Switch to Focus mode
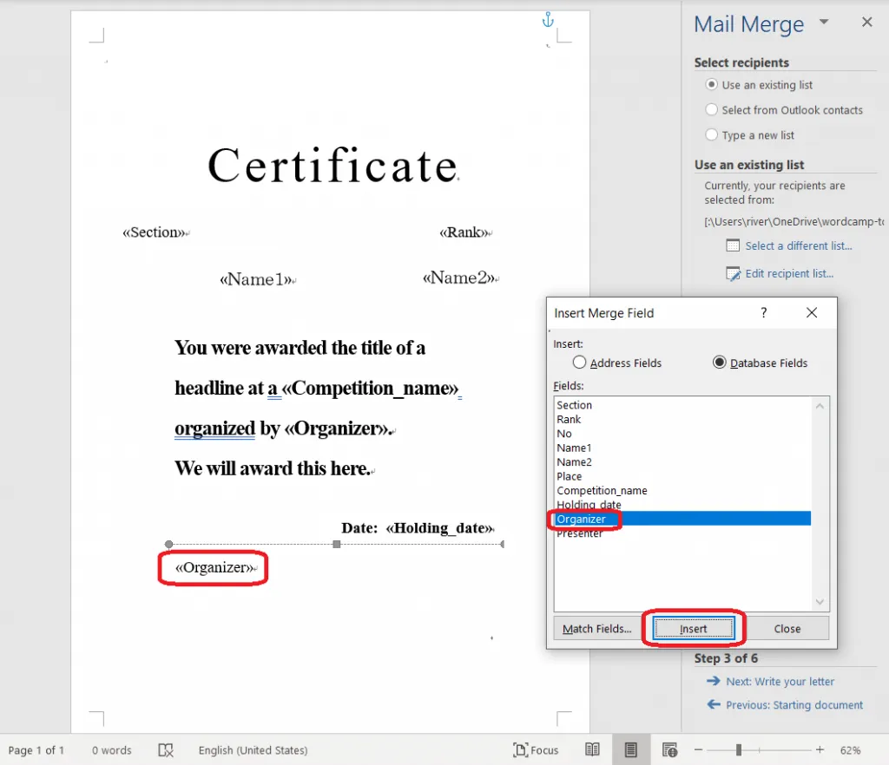The height and width of the screenshot is (765, 889). 536,750
